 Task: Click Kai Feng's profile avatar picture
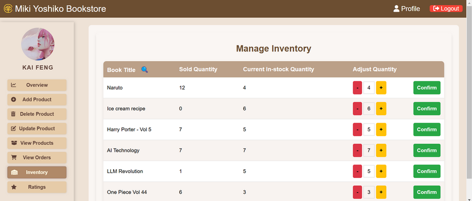(x=38, y=44)
